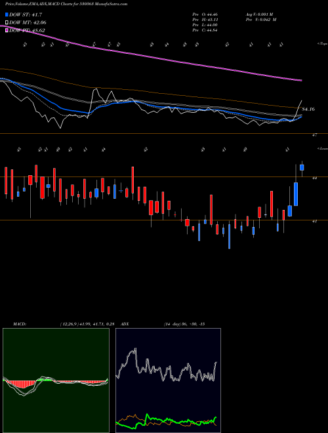Select the 'DOW ST: 41.7' legend label
The image size is (328, 433).
tap(26, 14)
